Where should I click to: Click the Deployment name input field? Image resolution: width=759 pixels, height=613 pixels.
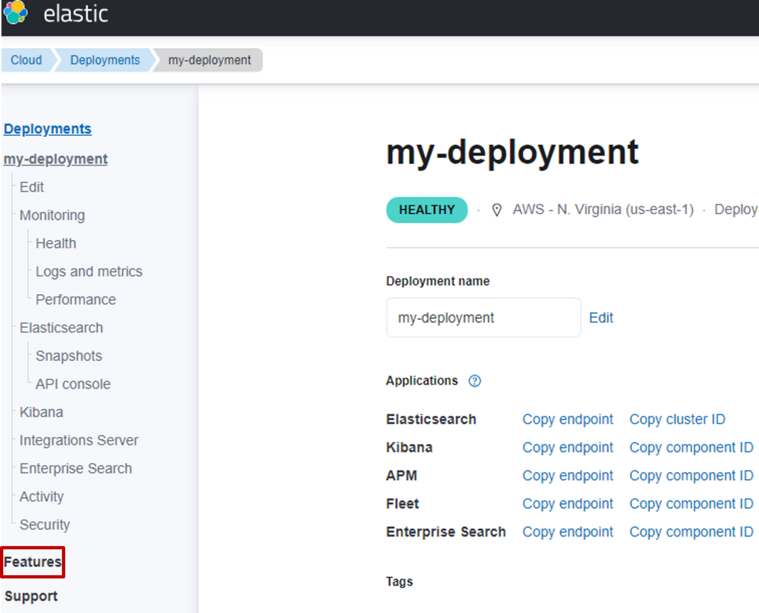483,318
